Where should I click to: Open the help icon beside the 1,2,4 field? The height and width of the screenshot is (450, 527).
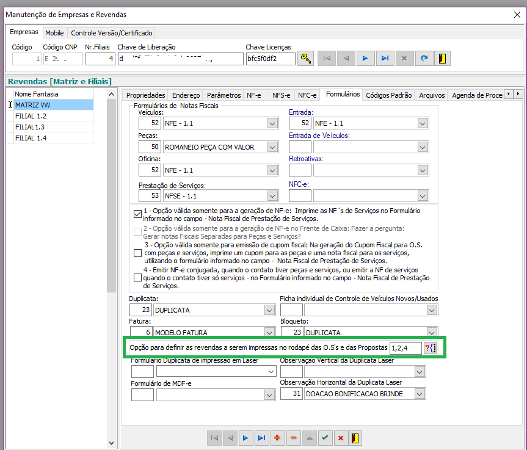[x=430, y=348]
